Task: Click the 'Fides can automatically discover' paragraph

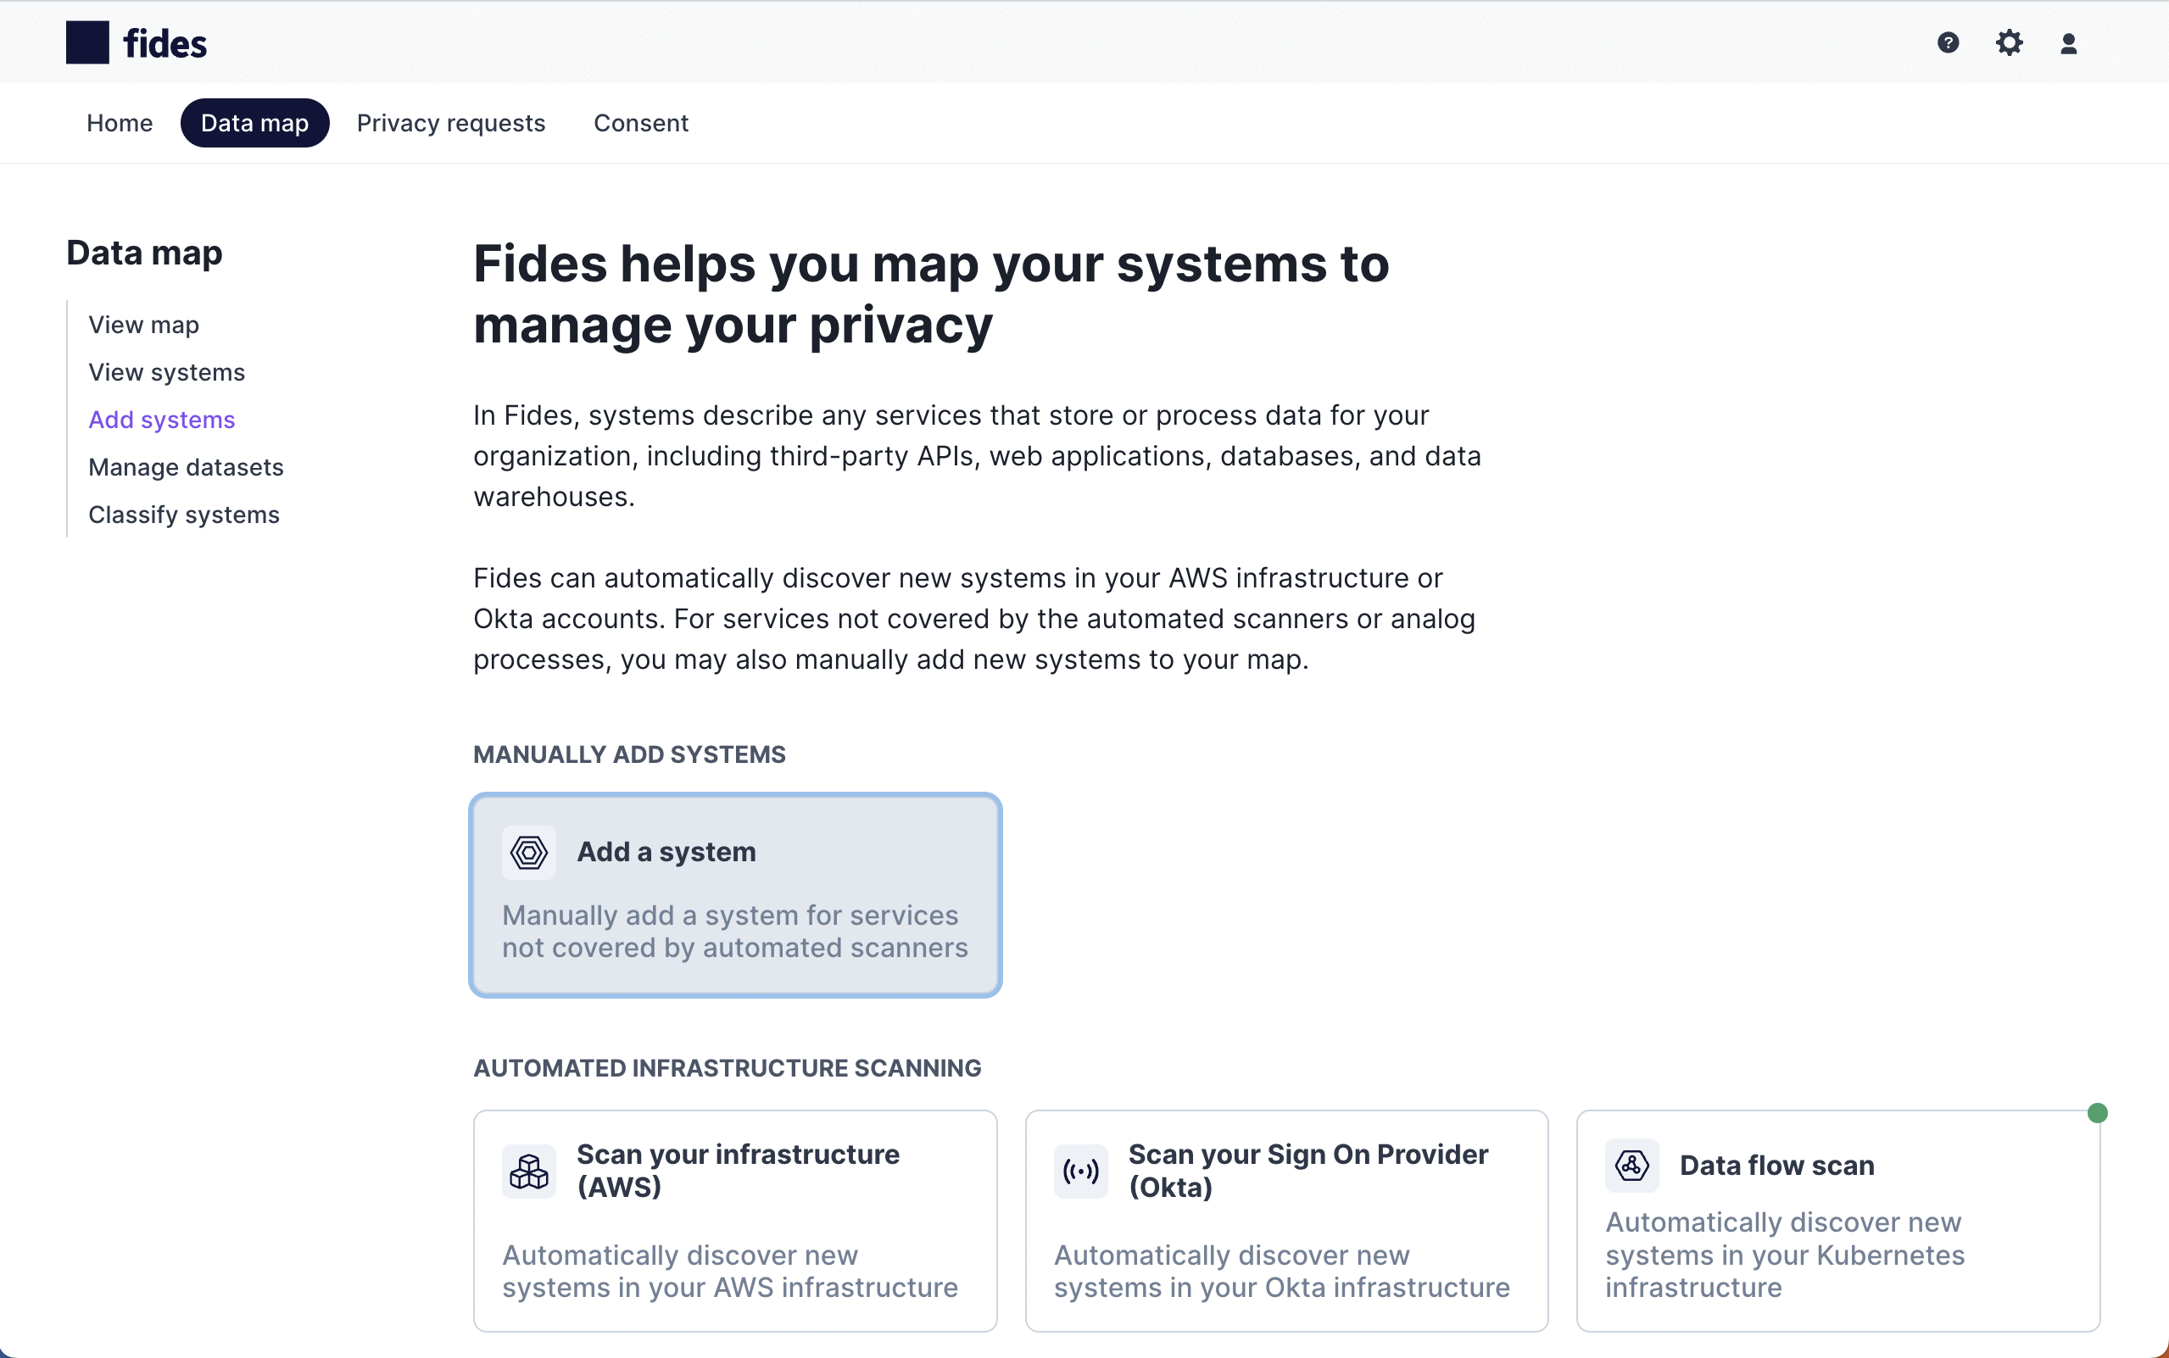Action: [x=974, y=619]
